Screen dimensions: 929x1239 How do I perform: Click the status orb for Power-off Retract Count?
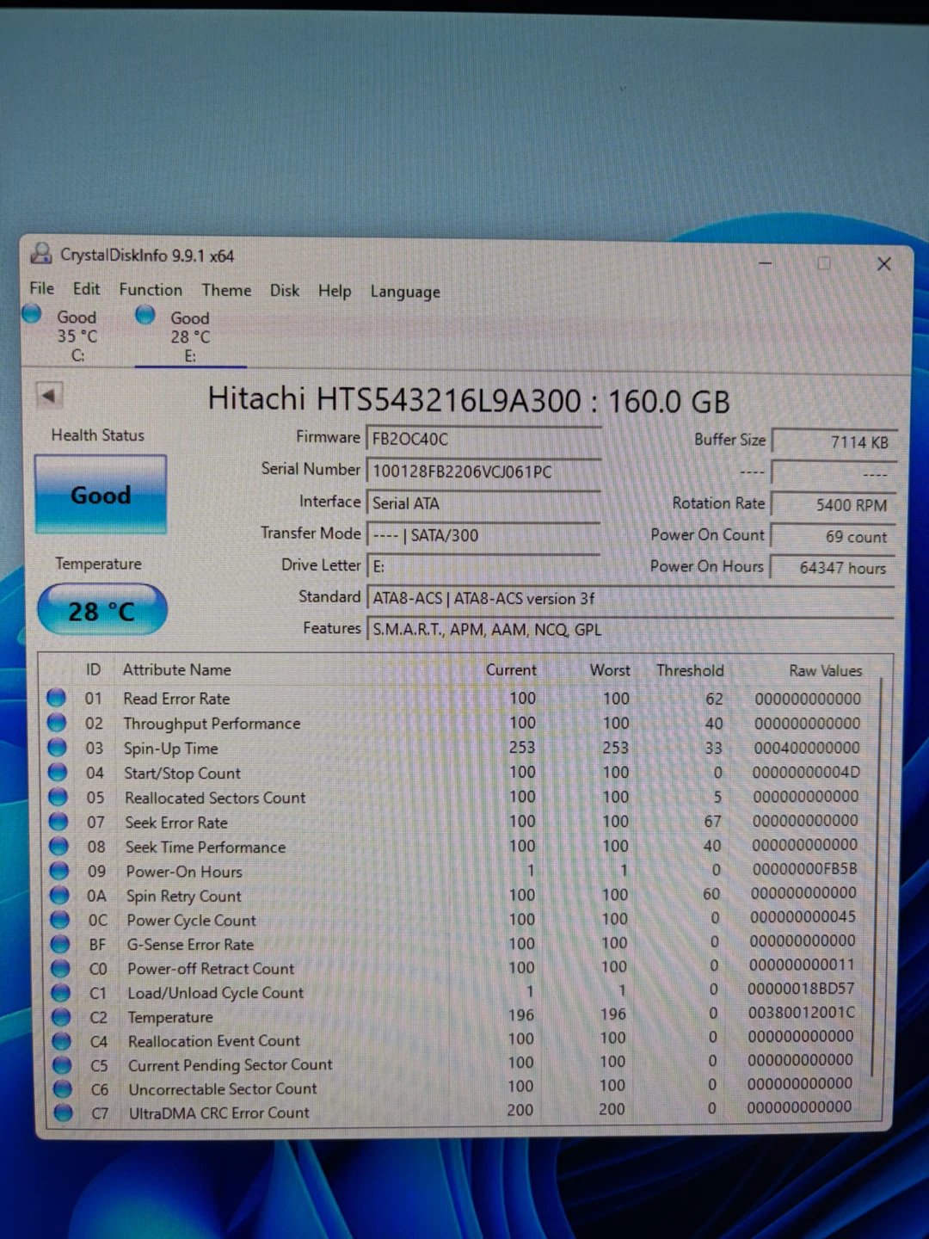[x=60, y=968]
